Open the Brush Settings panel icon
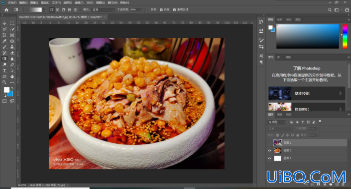The image size is (351, 189). (261, 40)
